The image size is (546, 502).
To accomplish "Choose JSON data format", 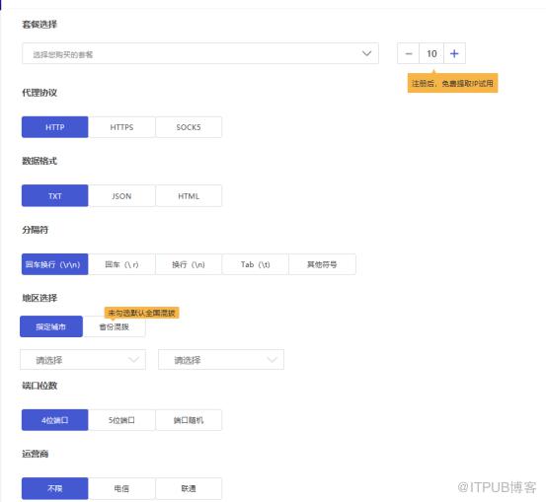I will 121,196.
